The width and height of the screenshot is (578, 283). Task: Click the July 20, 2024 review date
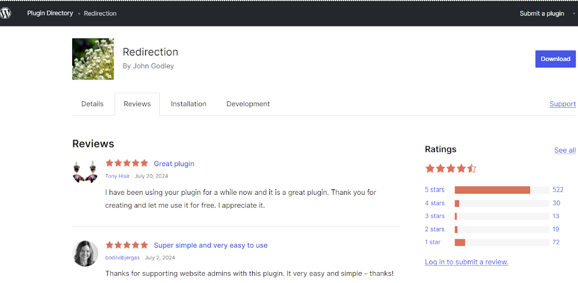click(x=152, y=176)
